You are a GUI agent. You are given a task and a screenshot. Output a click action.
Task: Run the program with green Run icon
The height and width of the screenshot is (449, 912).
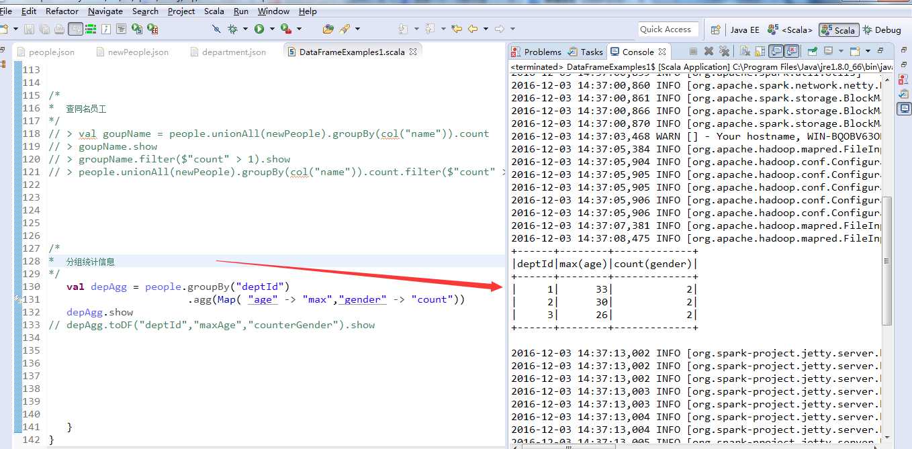[259, 29]
